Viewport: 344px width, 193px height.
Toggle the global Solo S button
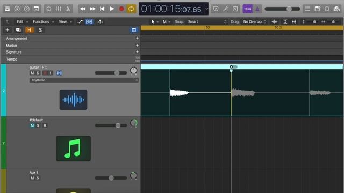click(x=40, y=30)
